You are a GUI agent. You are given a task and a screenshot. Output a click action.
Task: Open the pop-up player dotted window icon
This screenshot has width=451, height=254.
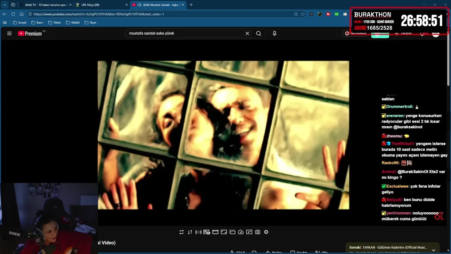pyautogui.click(x=232, y=232)
